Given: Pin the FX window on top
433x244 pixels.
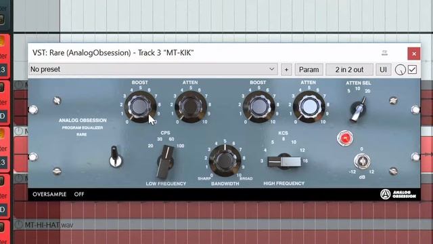Looking at the screenshot, I should (x=385, y=53).
